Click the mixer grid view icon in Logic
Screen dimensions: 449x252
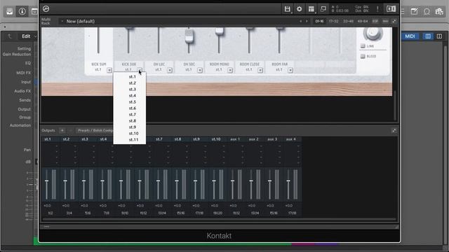click(428, 36)
